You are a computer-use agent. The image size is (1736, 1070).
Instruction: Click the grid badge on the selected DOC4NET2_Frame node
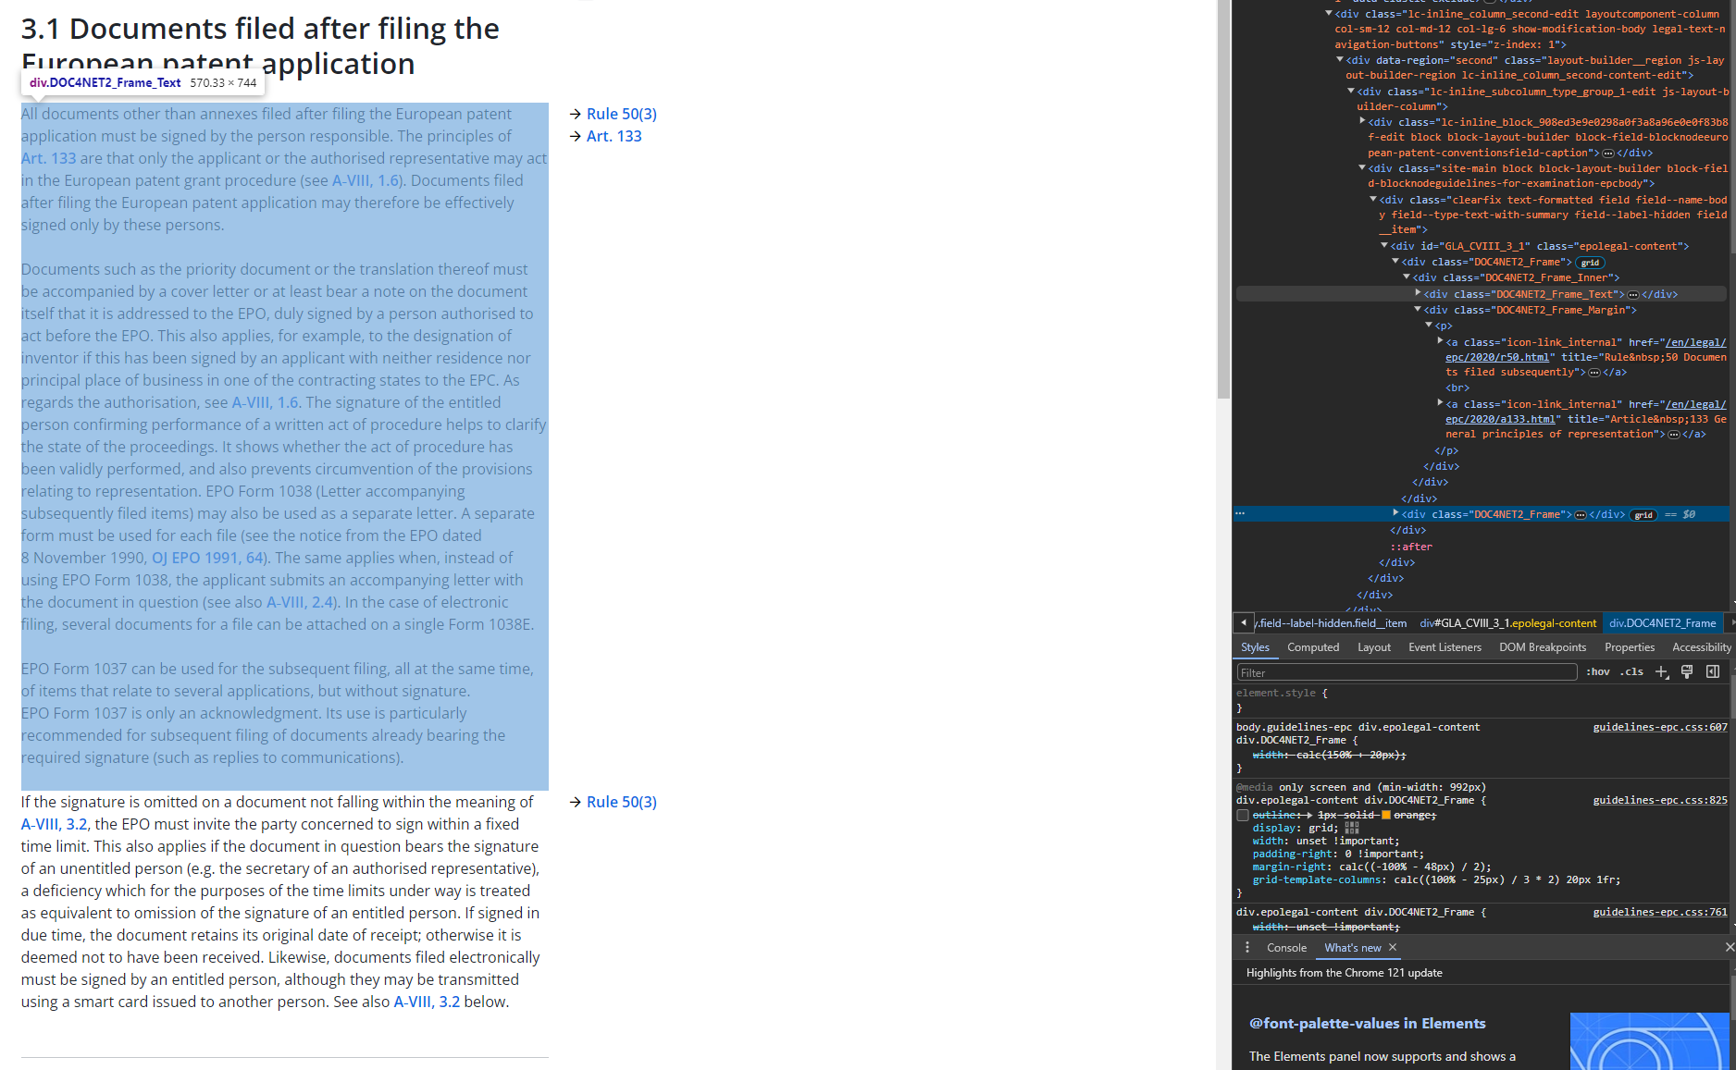(x=1643, y=515)
